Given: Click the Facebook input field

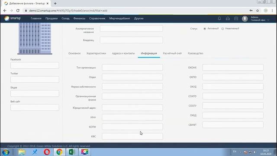Looking at the screenshot, I should [35, 65].
